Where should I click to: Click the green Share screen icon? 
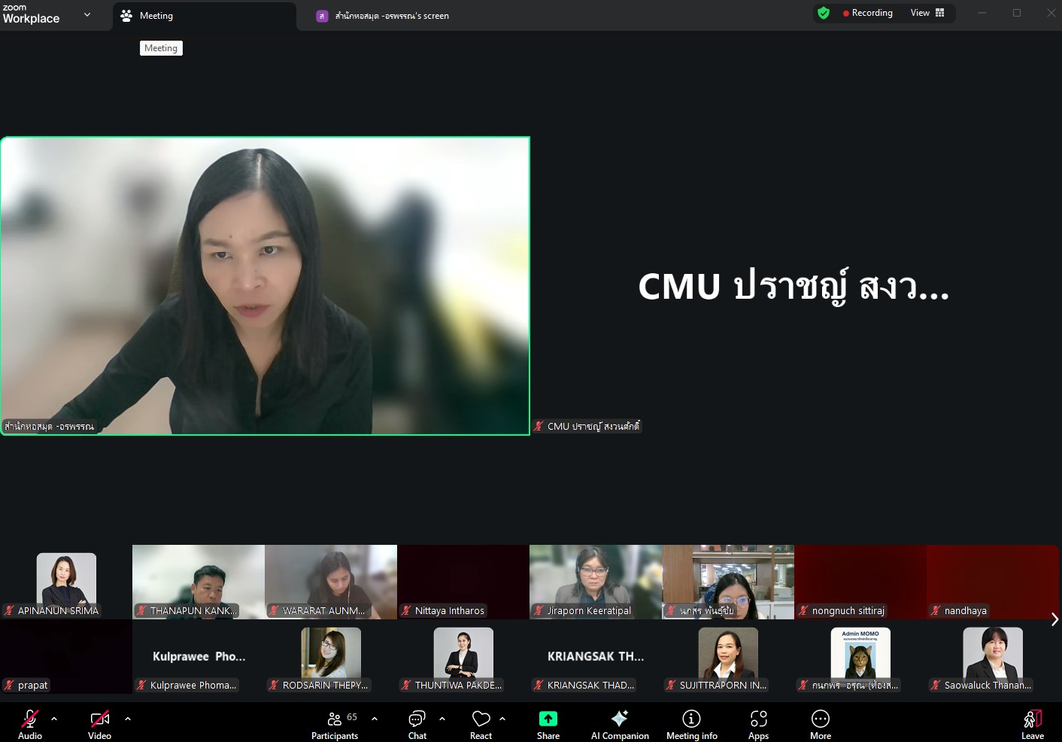point(548,719)
